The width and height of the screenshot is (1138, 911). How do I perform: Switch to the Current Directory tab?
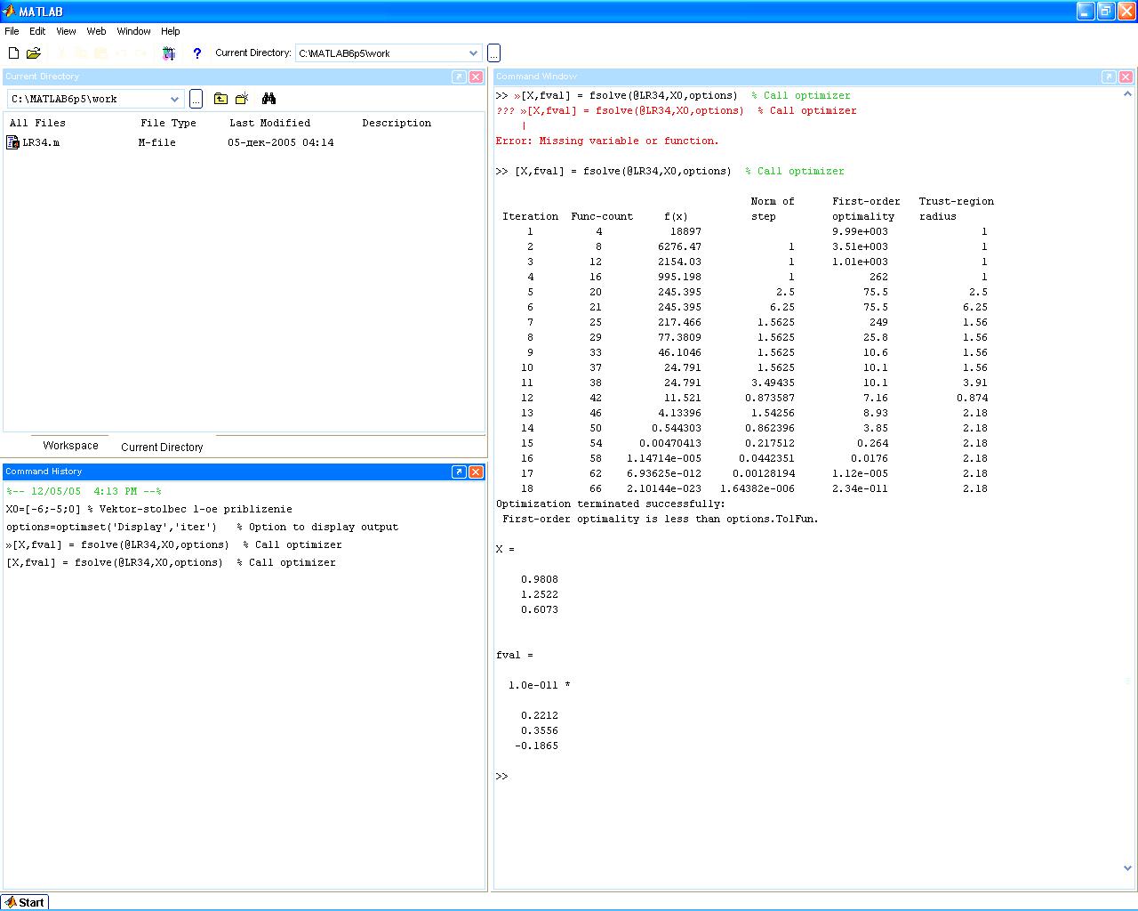point(162,447)
